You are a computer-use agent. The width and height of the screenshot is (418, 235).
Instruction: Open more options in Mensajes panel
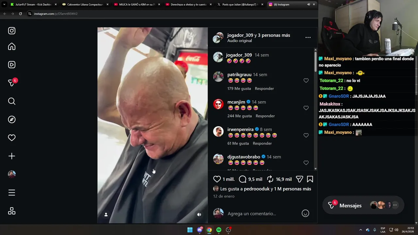[395, 205]
